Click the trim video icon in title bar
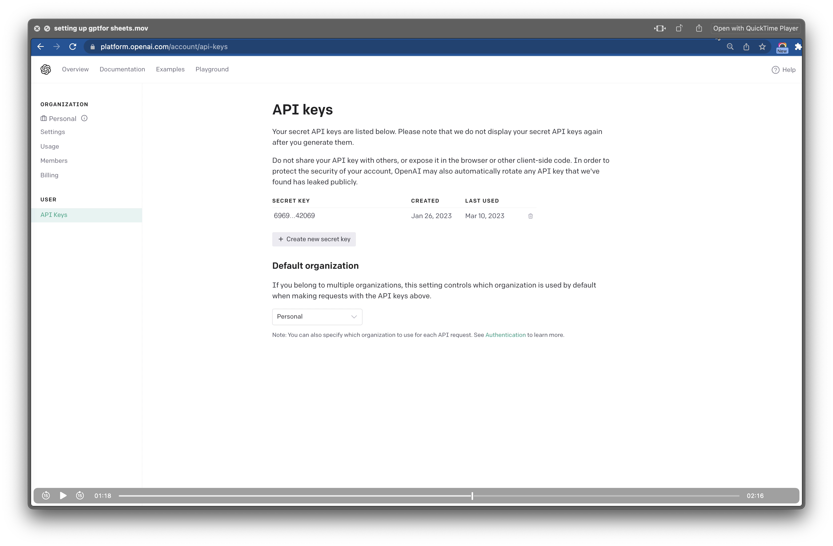 pyautogui.click(x=660, y=28)
